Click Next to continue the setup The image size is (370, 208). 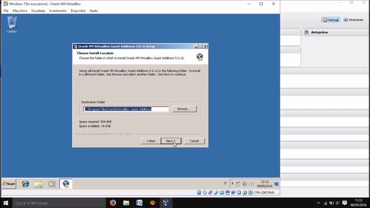(171, 141)
